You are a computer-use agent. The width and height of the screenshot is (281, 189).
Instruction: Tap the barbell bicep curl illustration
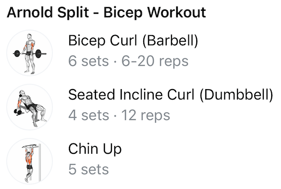30,53
